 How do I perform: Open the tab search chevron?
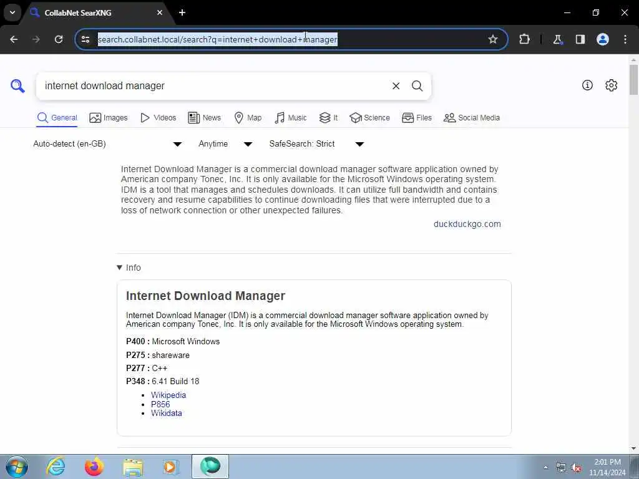coord(12,12)
